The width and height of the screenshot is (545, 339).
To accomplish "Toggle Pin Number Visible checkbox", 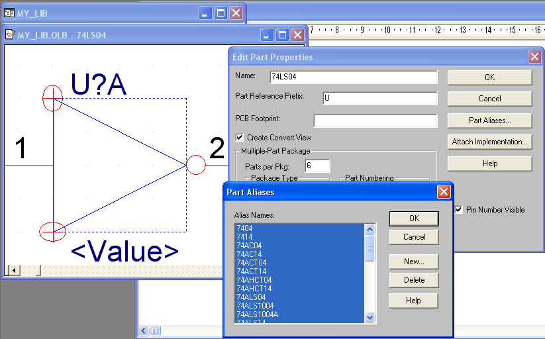I will (x=459, y=209).
